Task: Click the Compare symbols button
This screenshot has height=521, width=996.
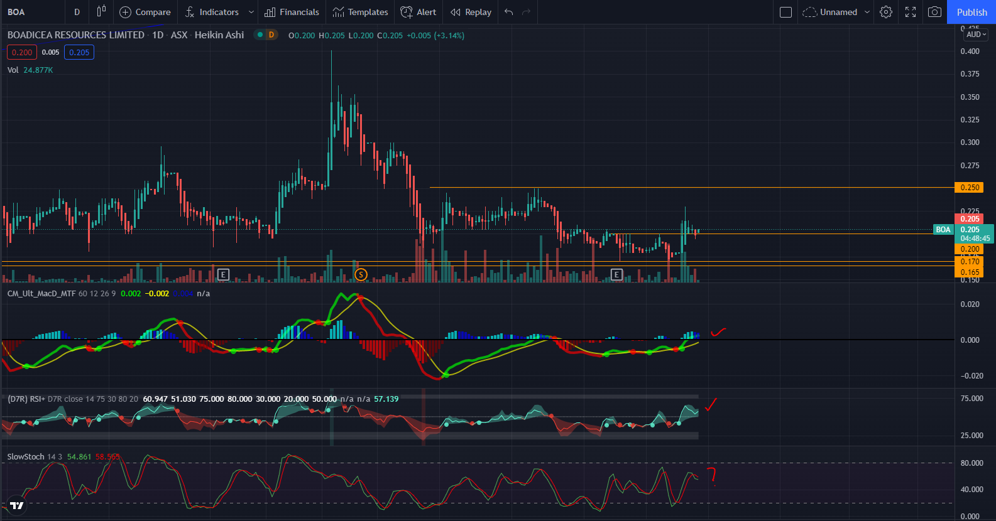Action: tap(145, 12)
